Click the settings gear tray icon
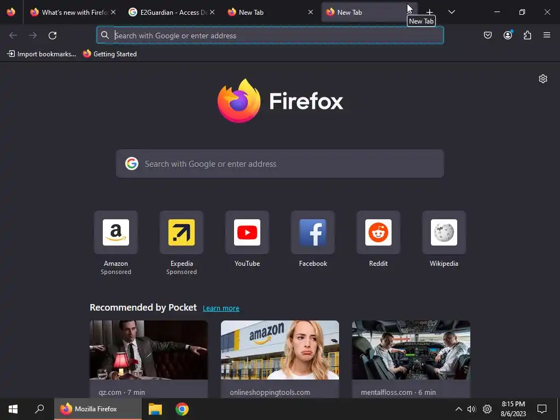560x420 pixels. pyautogui.click(x=487, y=409)
